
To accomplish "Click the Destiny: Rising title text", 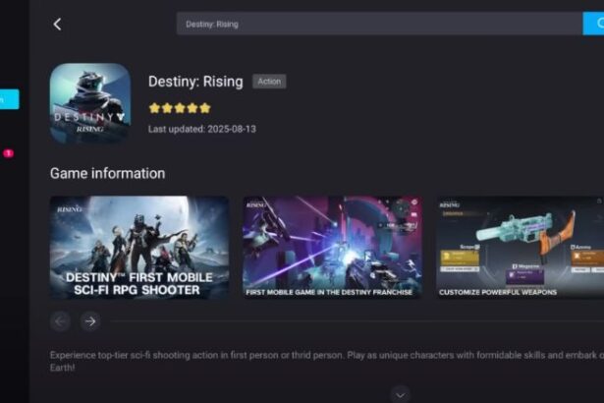I will point(195,82).
